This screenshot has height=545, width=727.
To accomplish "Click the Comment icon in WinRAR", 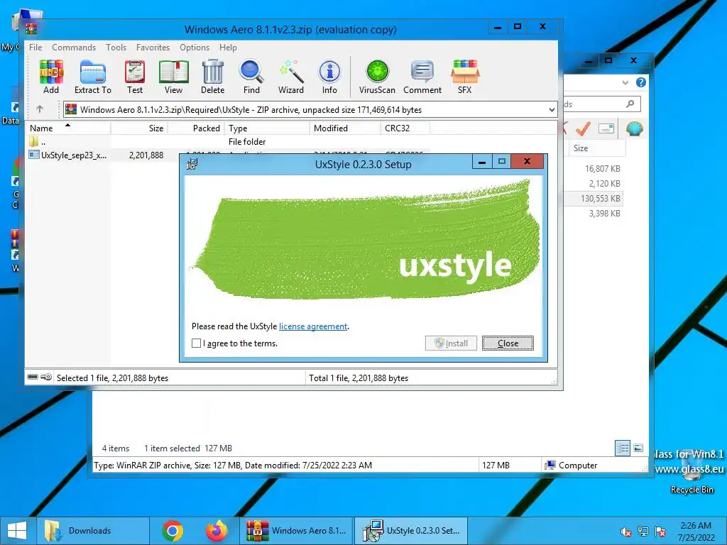I will [x=422, y=77].
